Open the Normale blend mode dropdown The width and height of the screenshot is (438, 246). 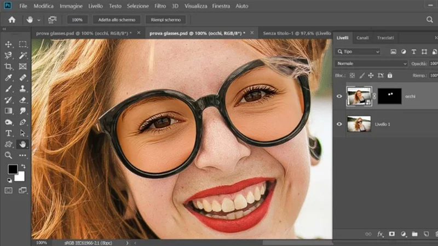coord(371,63)
